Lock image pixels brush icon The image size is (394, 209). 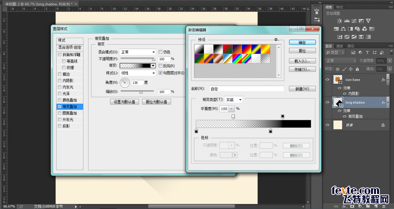click(x=344, y=69)
